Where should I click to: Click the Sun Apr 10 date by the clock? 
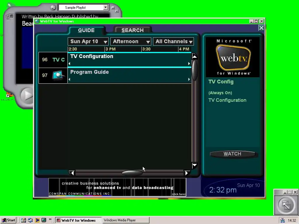click(x=248, y=185)
